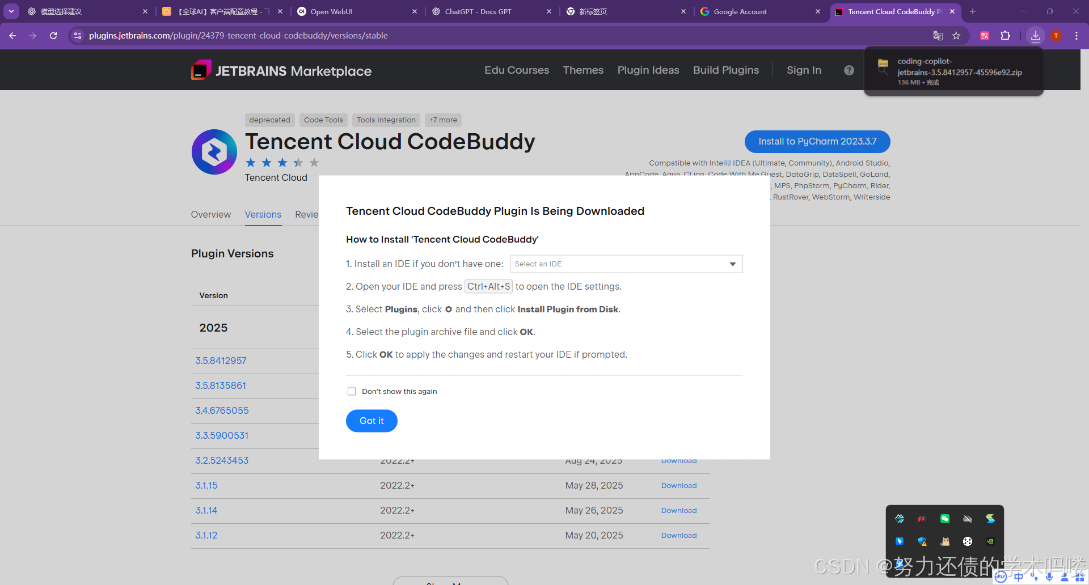Click the plugin star rating

(282, 163)
